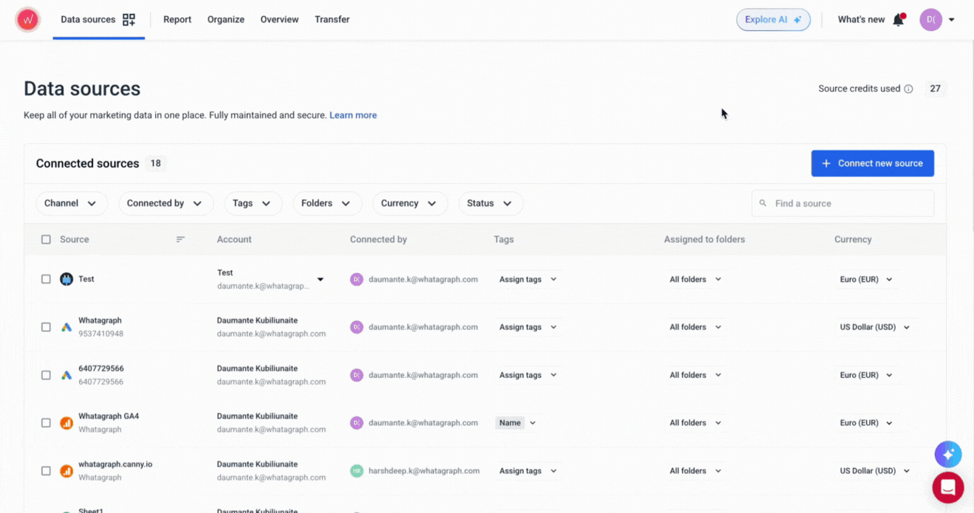Toggle the select-all sources checkbox

pyautogui.click(x=46, y=239)
